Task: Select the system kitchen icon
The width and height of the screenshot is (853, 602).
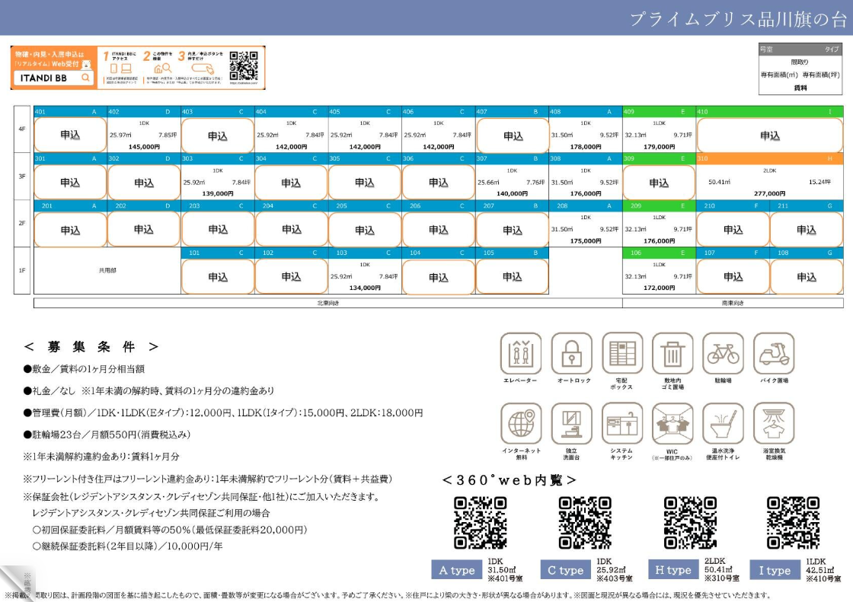Action: click(x=621, y=423)
